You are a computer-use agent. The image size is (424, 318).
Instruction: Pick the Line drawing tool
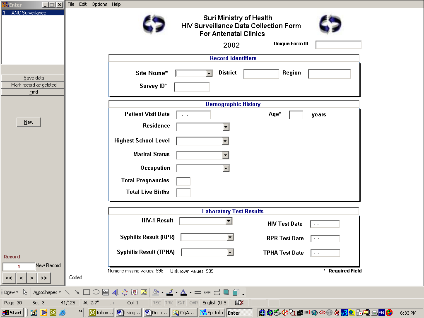[x=67, y=292]
